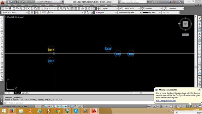This screenshot has width=202, height=114.
Task: Toggle Ortho Mode in status bar
Action: (x=46, y=106)
